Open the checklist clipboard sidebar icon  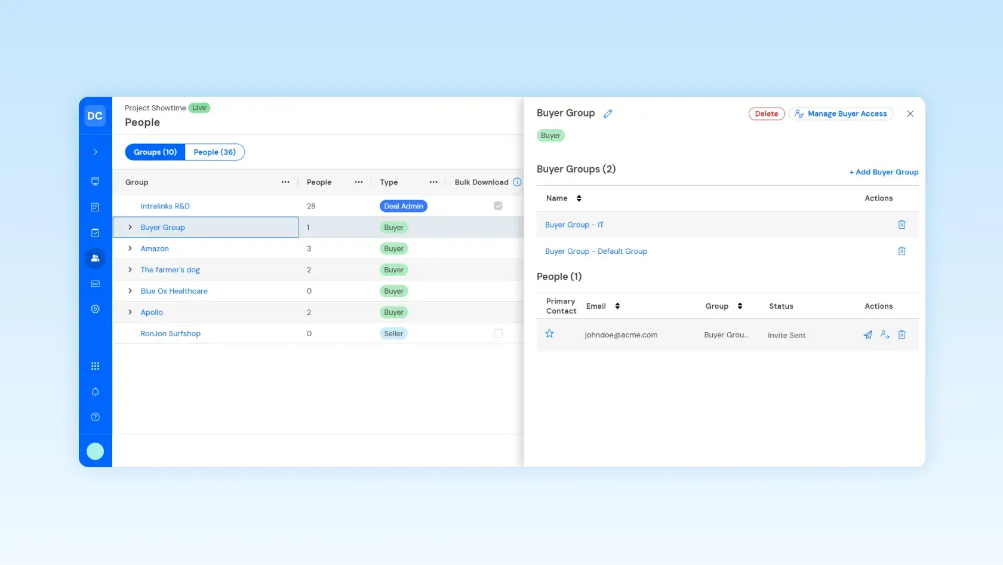click(95, 233)
